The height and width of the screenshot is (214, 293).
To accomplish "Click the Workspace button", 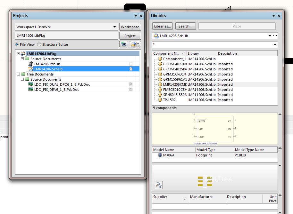I will (130, 27).
